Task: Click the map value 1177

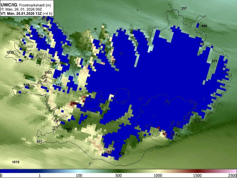Action: (x=57, y=121)
